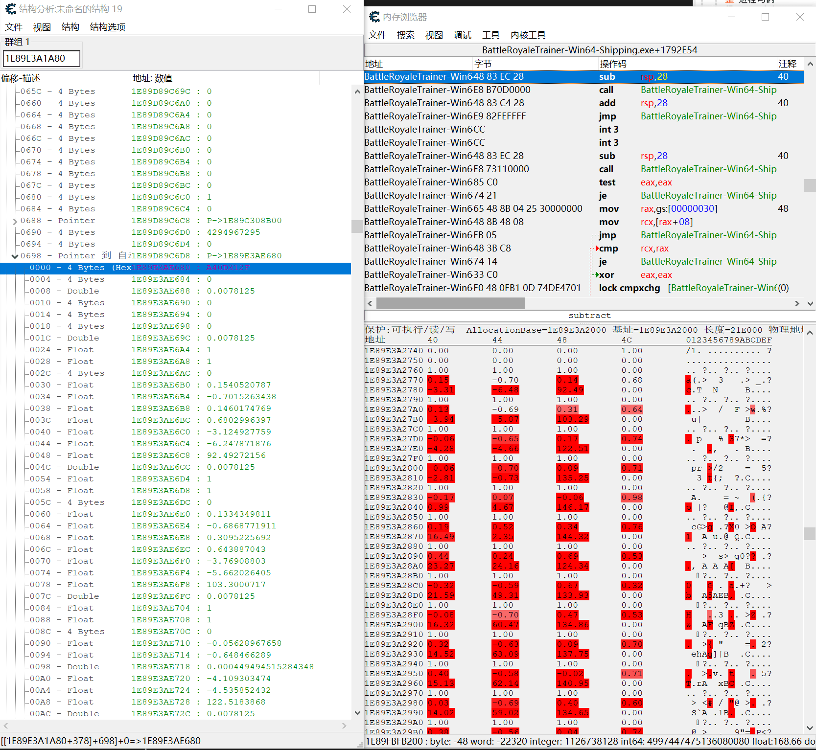816x750 pixels.
Task: Select the cmp rcx,rax instruction row
Action: click(x=584, y=249)
